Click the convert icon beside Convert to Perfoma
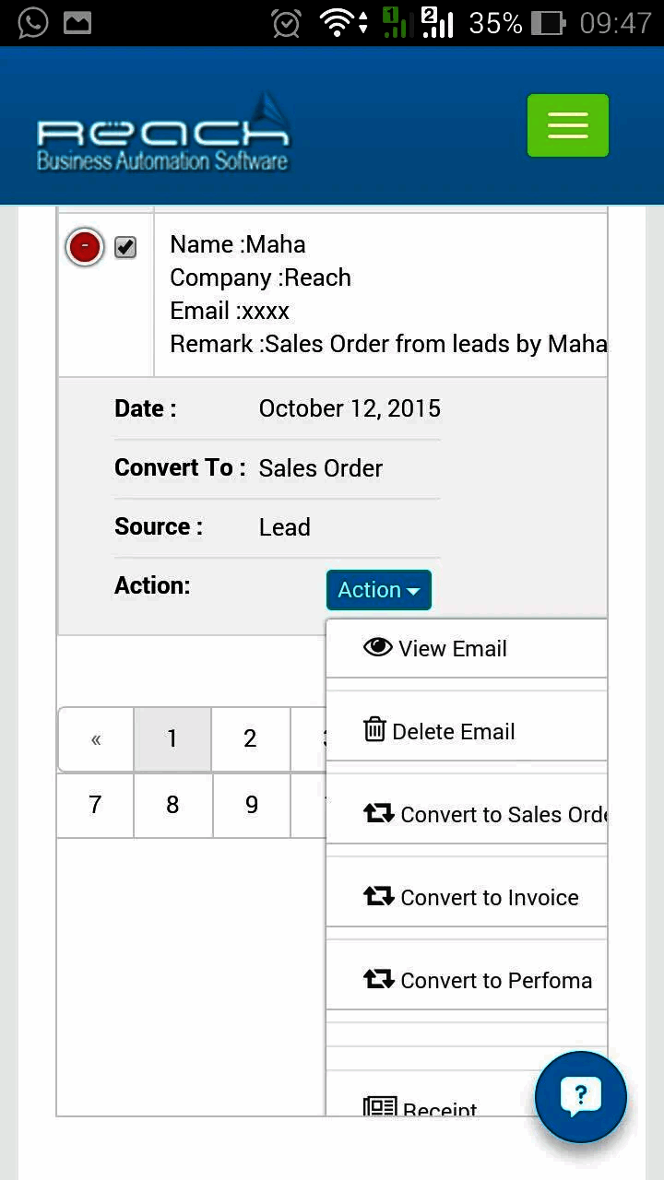Viewport: 664px width, 1180px height. (x=379, y=979)
